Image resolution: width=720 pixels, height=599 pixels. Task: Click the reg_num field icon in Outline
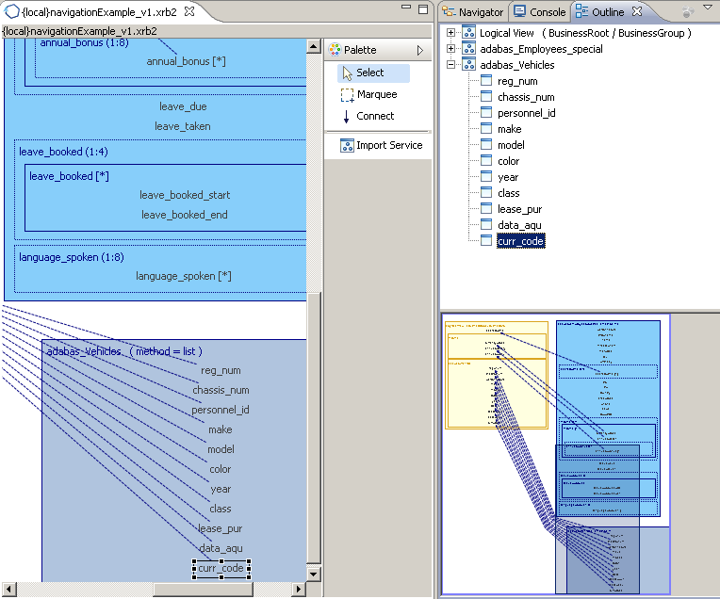pyautogui.click(x=486, y=81)
